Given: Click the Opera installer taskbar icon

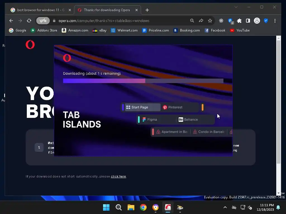Looking at the screenshot, I should pos(168,207).
